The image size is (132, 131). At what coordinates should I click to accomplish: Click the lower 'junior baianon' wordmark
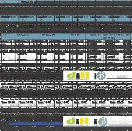coord(120,122)
